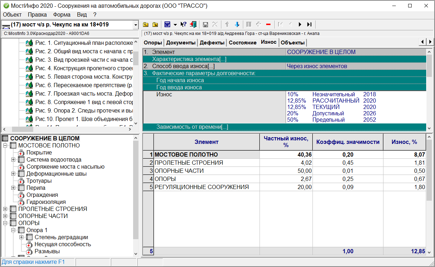Click the Word export icon in toolbar

click(167, 24)
